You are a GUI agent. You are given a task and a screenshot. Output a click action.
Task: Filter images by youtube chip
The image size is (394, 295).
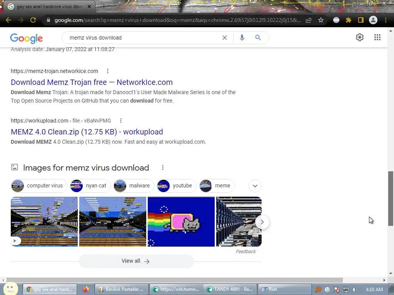coord(176,186)
